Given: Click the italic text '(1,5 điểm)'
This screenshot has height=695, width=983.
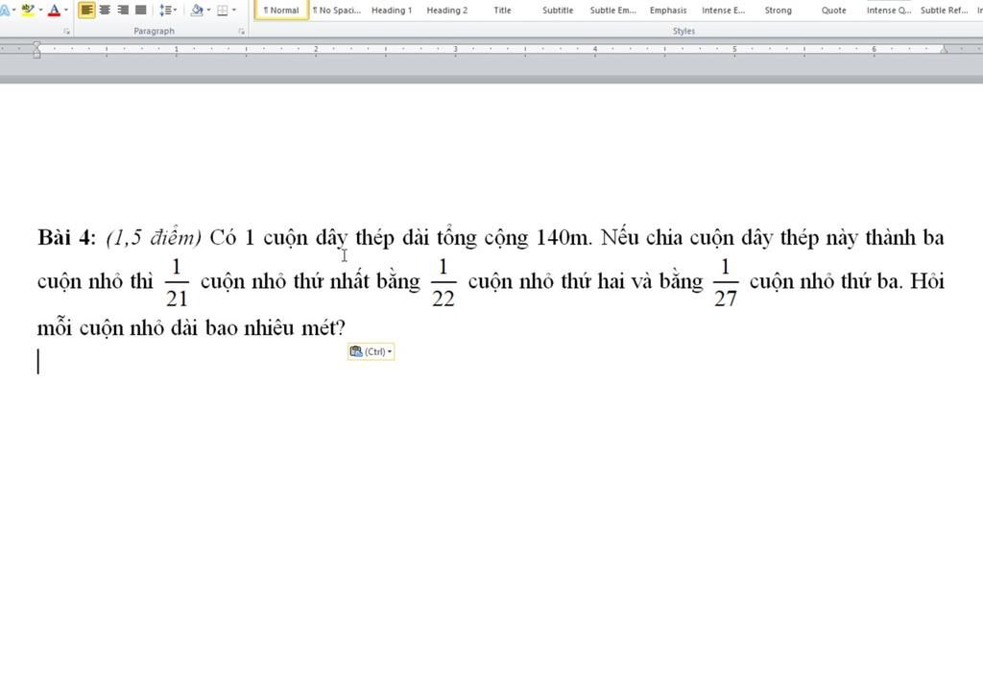Looking at the screenshot, I should click(154, 238).
